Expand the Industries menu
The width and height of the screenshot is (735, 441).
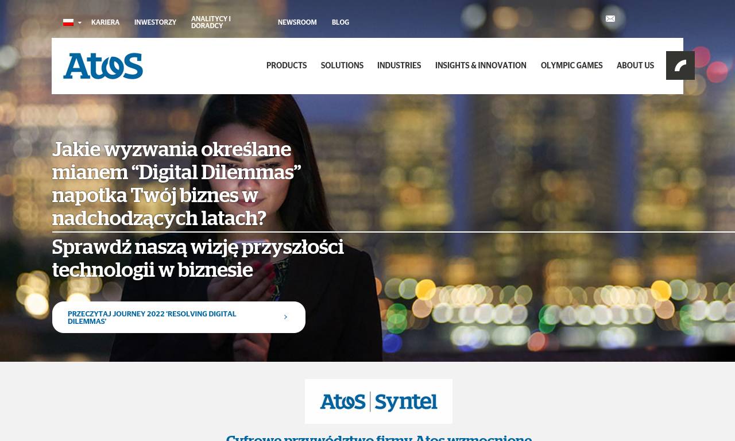pyautogui.click(x=399, y=66)
